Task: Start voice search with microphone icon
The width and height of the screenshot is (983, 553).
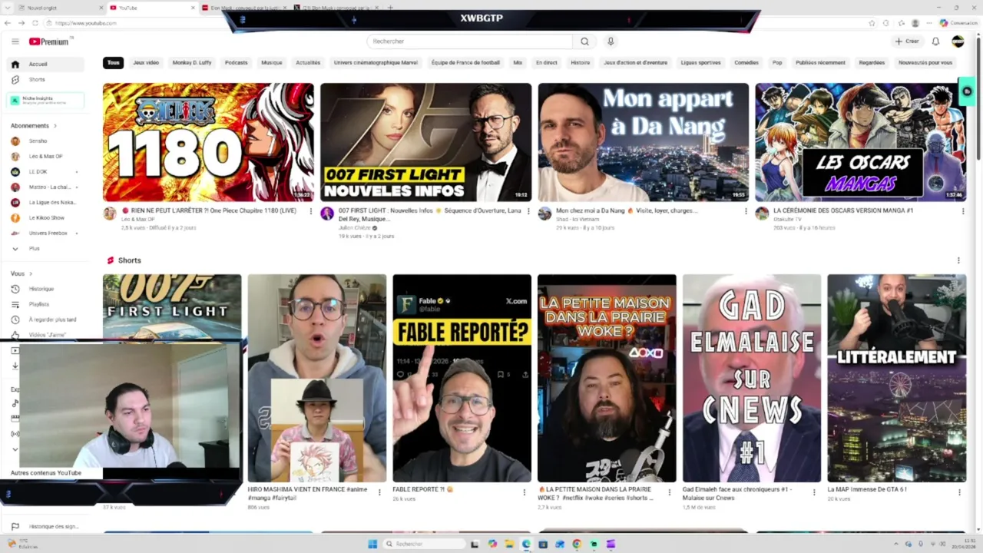Action: (611, 41)
